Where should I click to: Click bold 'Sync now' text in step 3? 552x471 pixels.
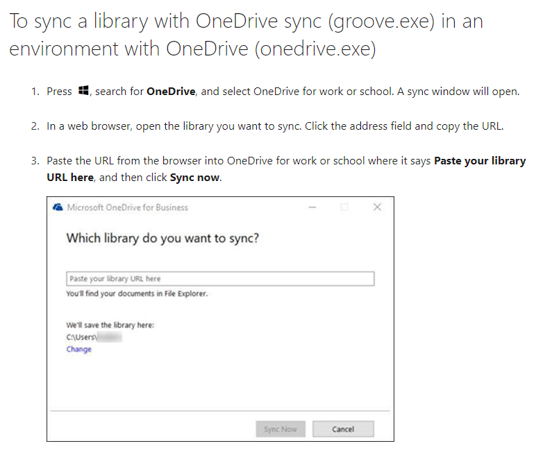click(194, 178)
